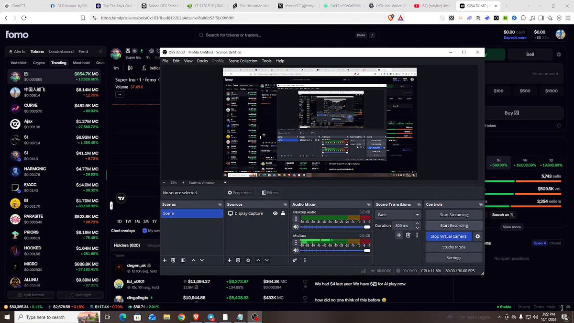Undock the Audio Mixer panel
Image resolution: width=574 pixels, height=323 pixels.
[369, 204]
